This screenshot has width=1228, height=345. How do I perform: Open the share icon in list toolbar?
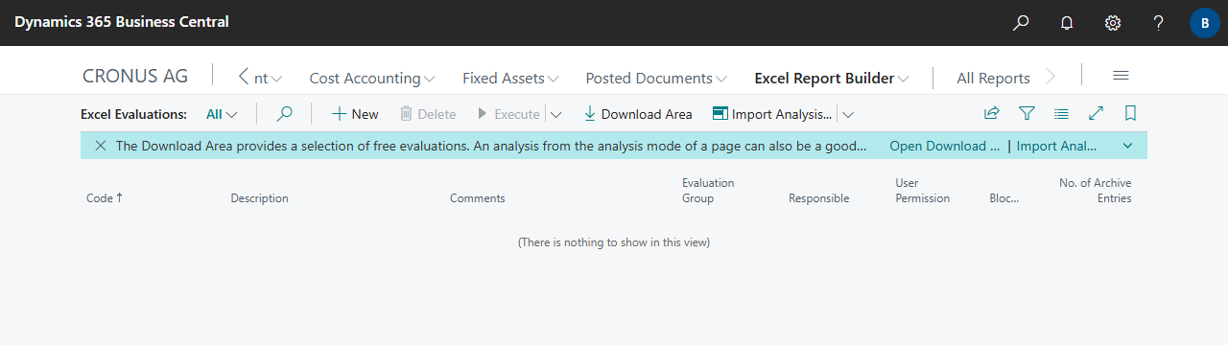coord(992,113)
